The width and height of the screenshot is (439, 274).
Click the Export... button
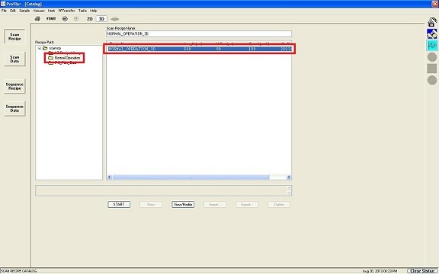point(247,205)
